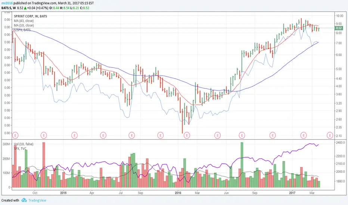
Task: Click the 5.00 price axis label
Action: click(339, 69)
